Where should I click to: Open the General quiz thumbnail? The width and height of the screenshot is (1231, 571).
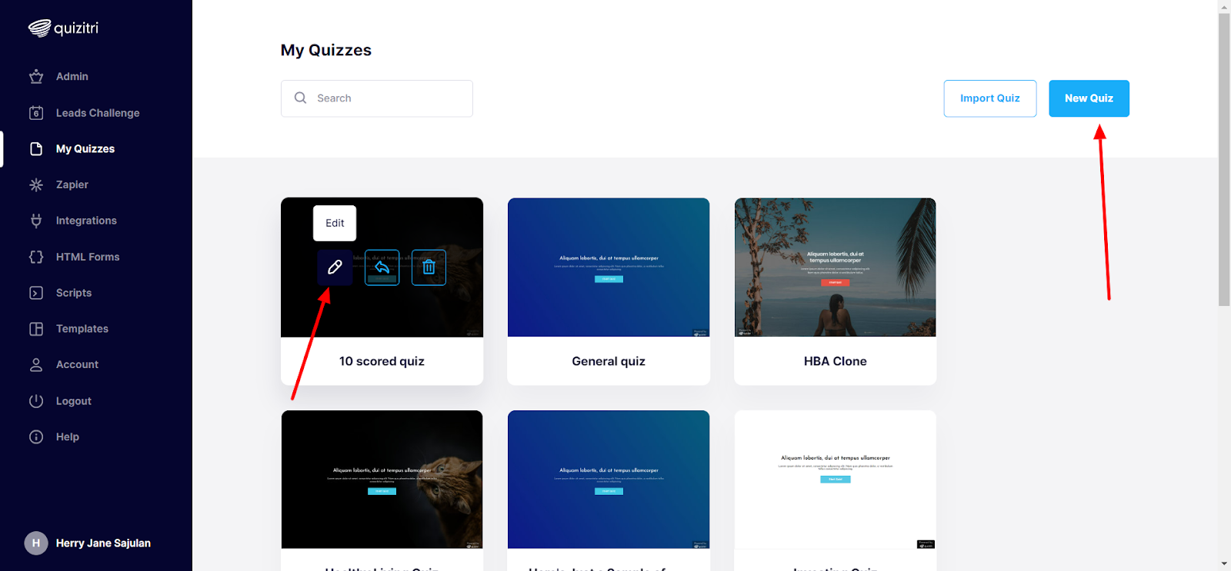click(609, 267)
